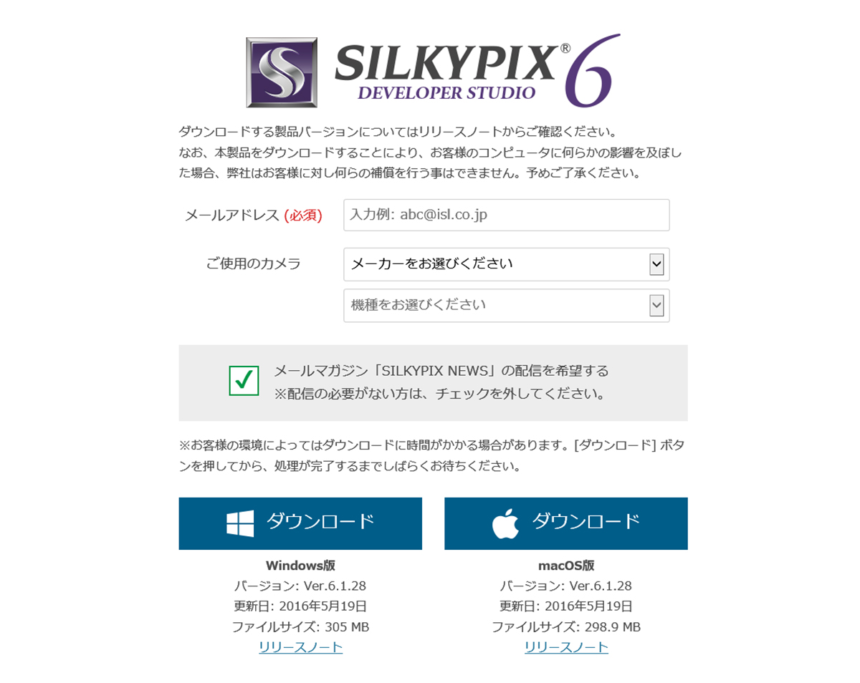Uncheck the SILKYPIX NEWS mail magazine checkbox
The width and height of the screenshot is (860, 683).
244,380
